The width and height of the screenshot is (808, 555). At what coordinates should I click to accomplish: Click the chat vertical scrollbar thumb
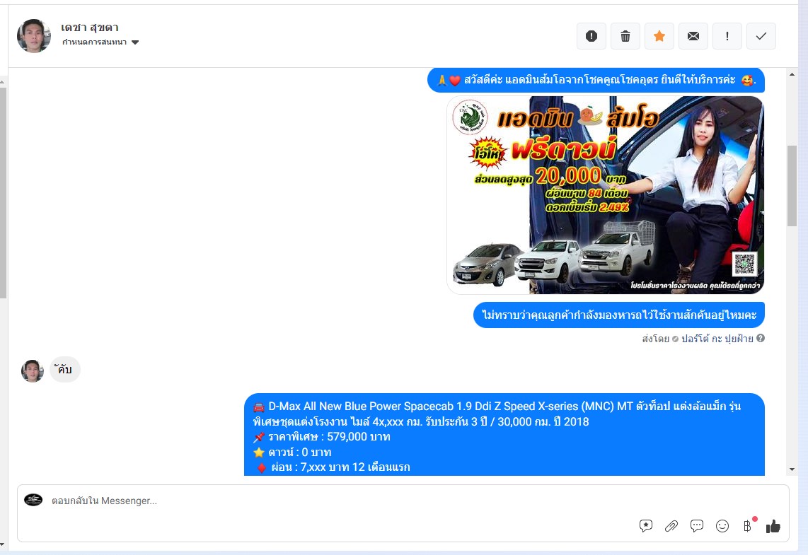point(792,185)
